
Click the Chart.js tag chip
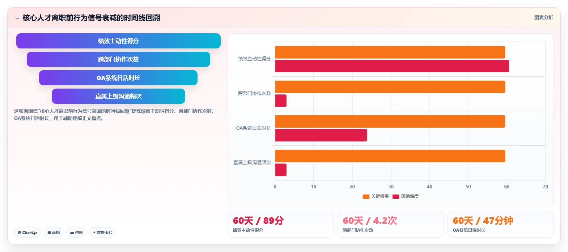[x=27, y=232]
